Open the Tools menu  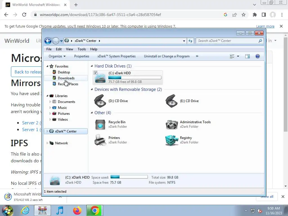pyautogui.click(x=82, y=49)
